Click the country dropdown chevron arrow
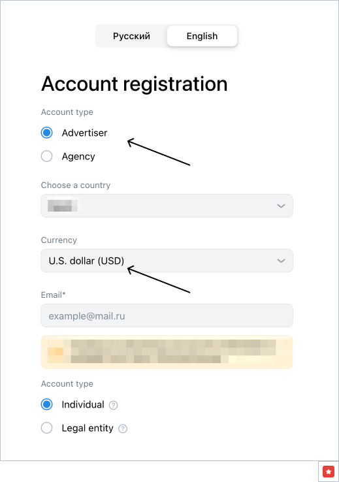Image resolution: width=339 pixels, height=482 pixels. pos(281,206)
